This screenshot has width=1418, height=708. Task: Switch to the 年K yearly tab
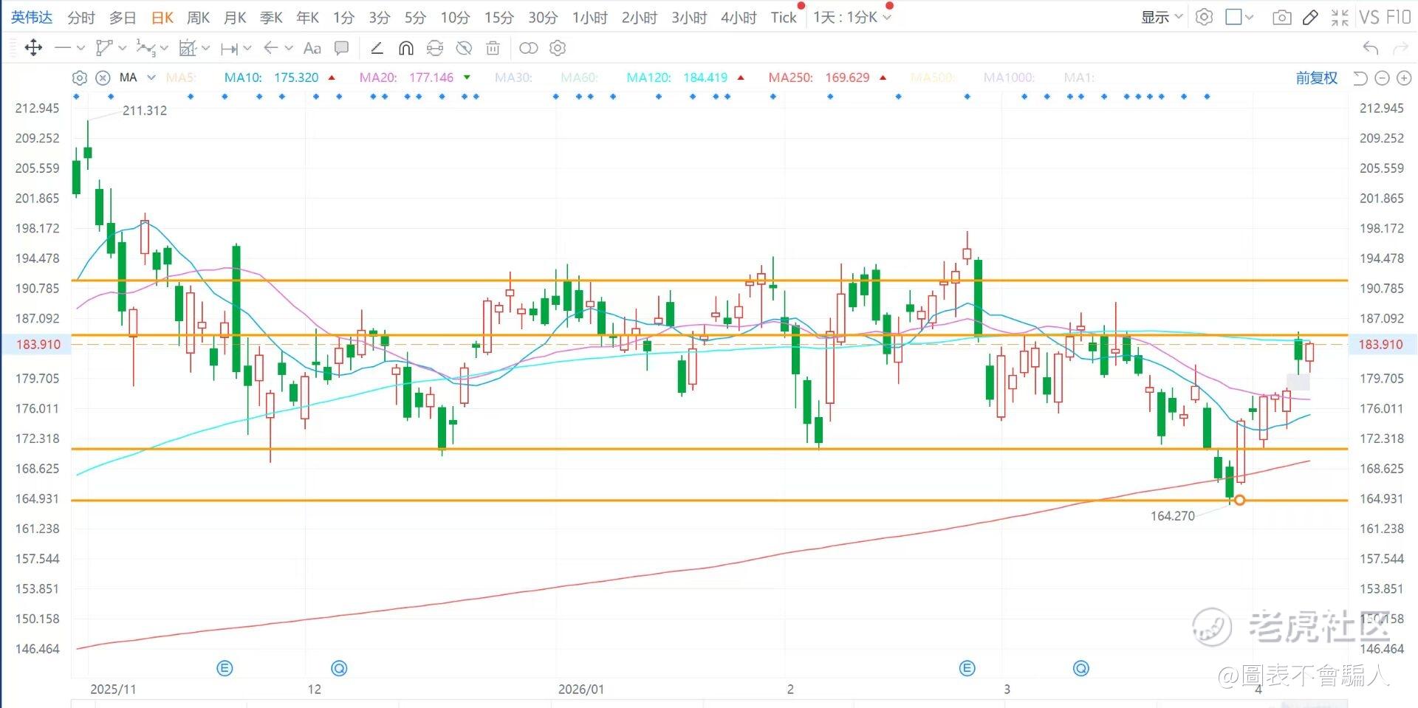pyautogui.click(x=307, y=17)
